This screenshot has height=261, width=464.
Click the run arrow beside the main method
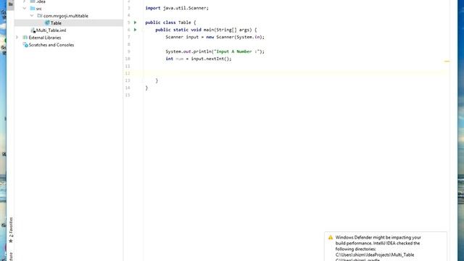pos(136,30)
